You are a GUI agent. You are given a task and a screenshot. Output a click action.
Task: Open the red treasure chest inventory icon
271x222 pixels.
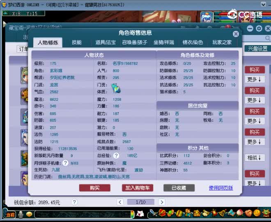click(162, 213)
